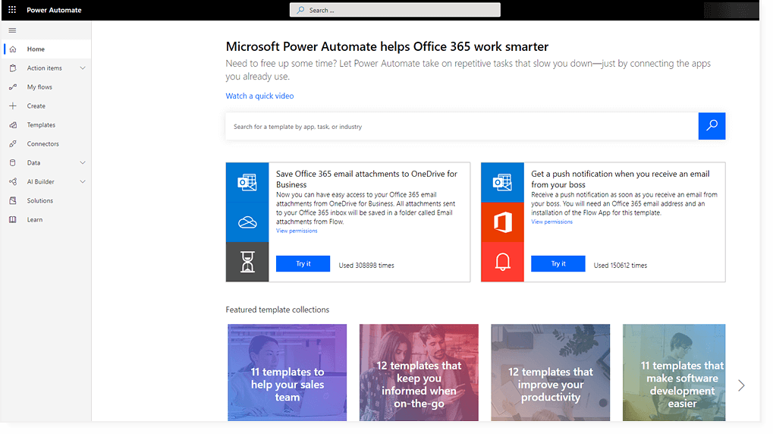Click the Connectors plug icon in sidebar
The image size is (773, 434).
pos(12,144)
